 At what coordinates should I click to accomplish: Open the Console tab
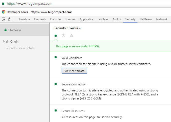(x=55, y=19)
